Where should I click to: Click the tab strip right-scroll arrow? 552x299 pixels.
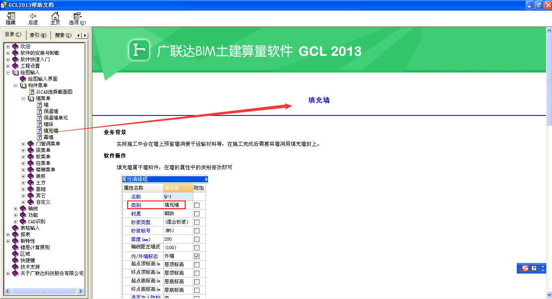[x=85, y=35]
